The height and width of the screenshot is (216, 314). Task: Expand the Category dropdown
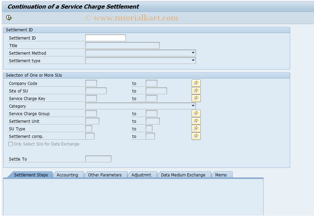point(193,106)
